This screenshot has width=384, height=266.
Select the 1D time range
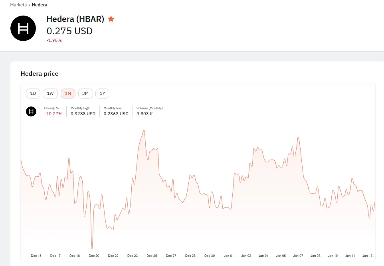point(33,93)
